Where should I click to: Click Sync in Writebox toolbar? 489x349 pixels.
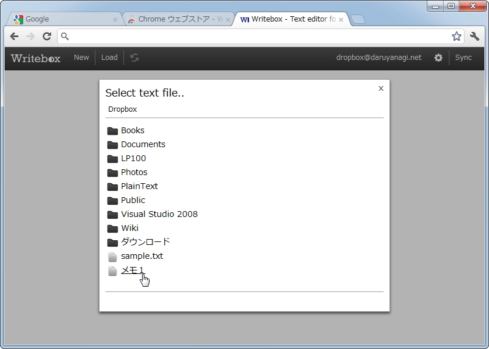pos(463,58)
